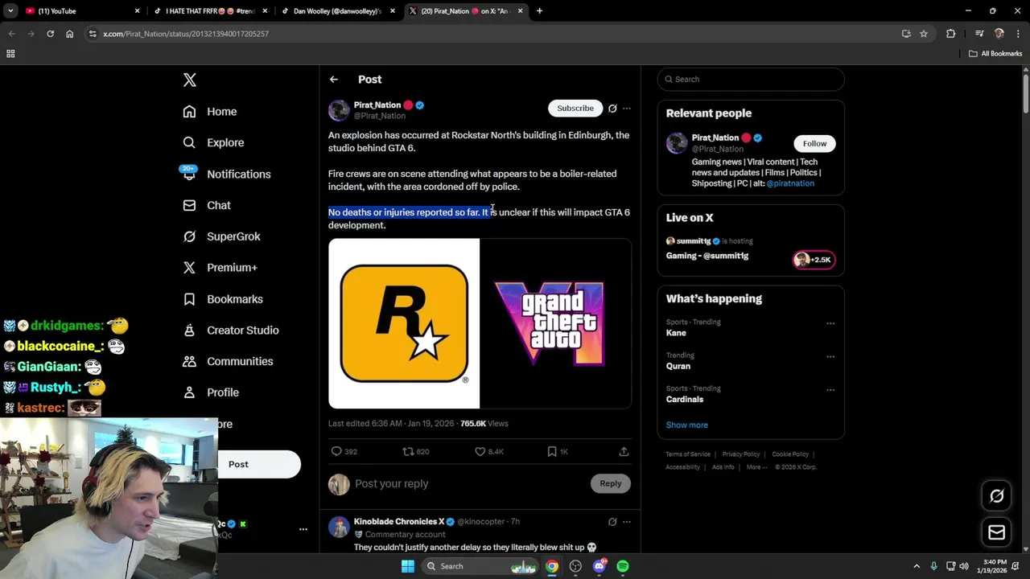
Task: Bookmark this page with the star icon
Action: click(x=924, y=34)
